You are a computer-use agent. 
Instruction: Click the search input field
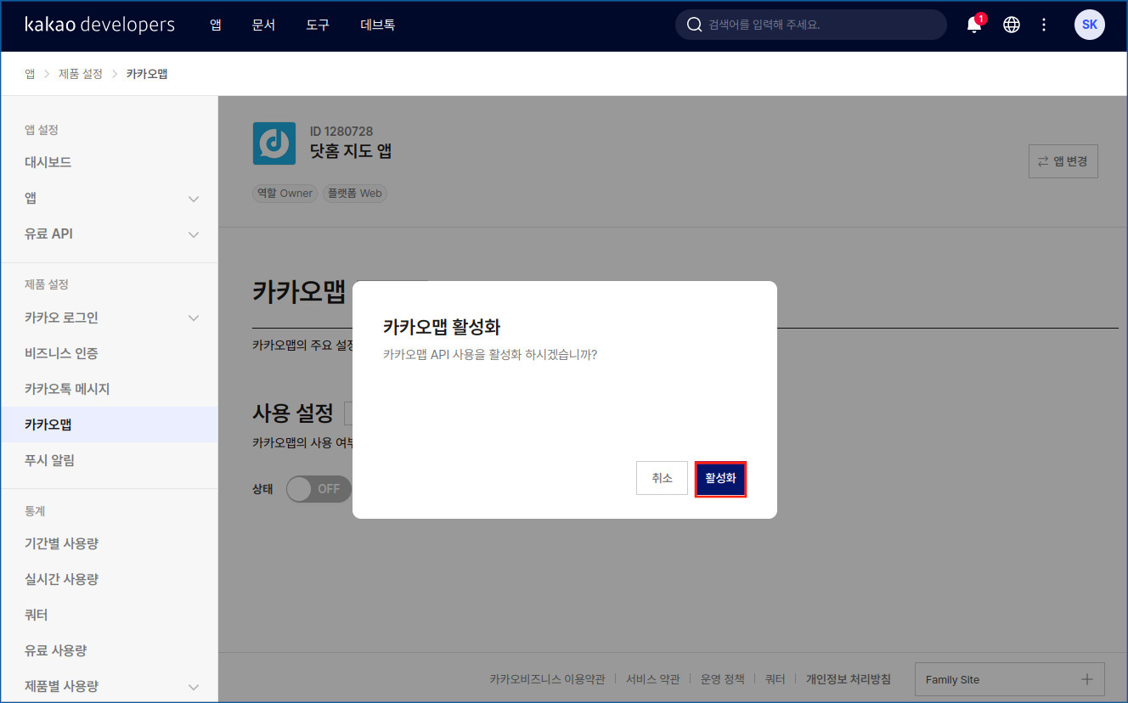[x=820, y=25]
